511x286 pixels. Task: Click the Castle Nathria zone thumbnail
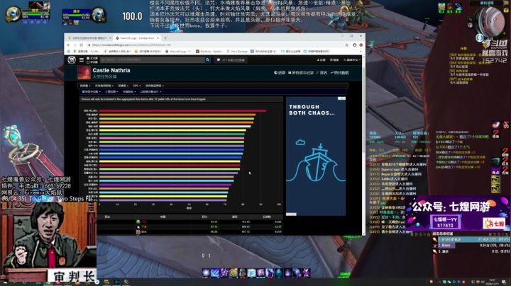coord(84,73)
